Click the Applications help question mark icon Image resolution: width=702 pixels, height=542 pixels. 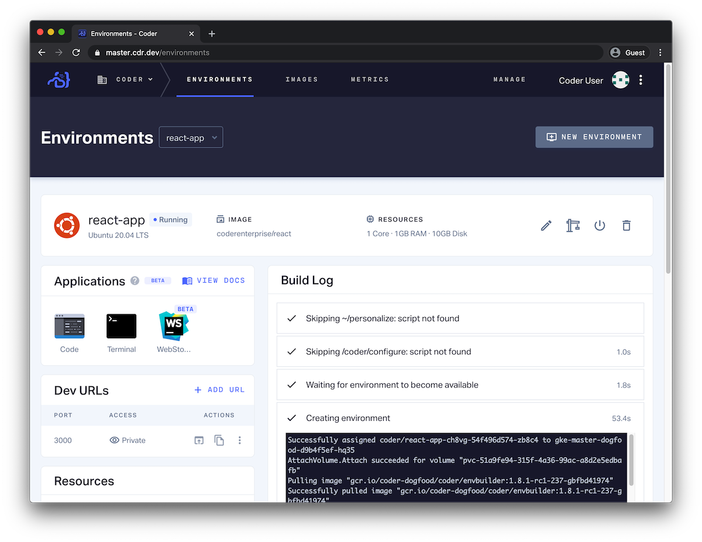coord(135,280)
